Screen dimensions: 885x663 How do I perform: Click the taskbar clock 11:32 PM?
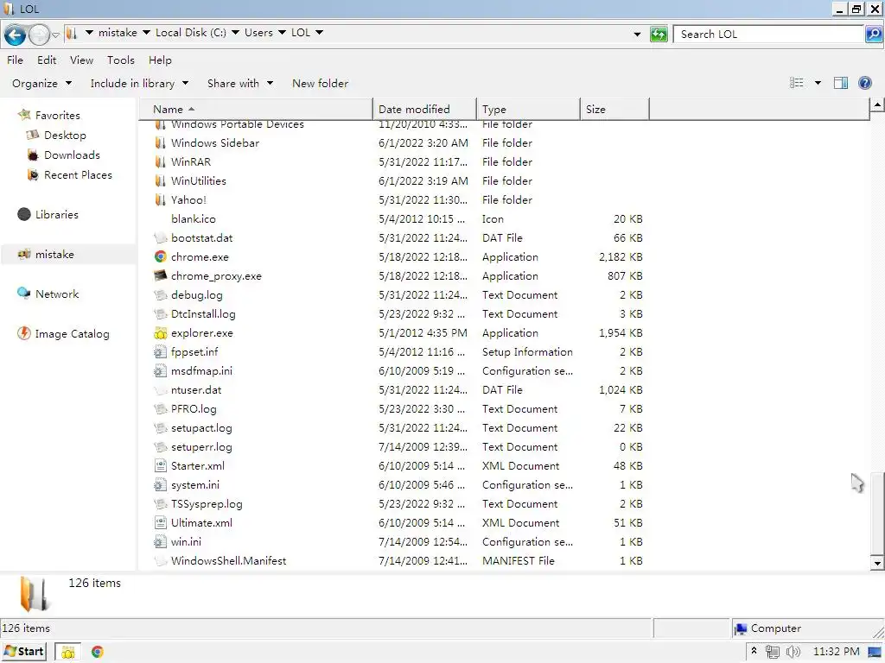tap(836, 652)
